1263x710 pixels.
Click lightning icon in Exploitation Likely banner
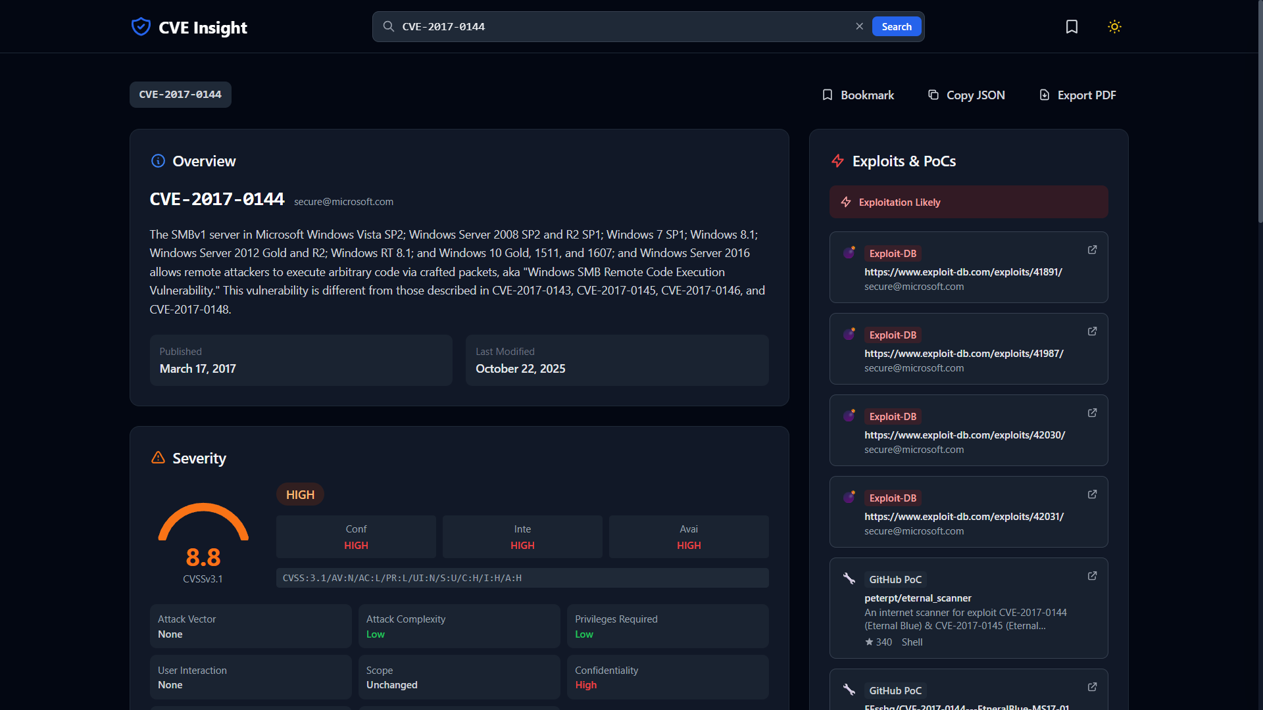tap(846, 202)
